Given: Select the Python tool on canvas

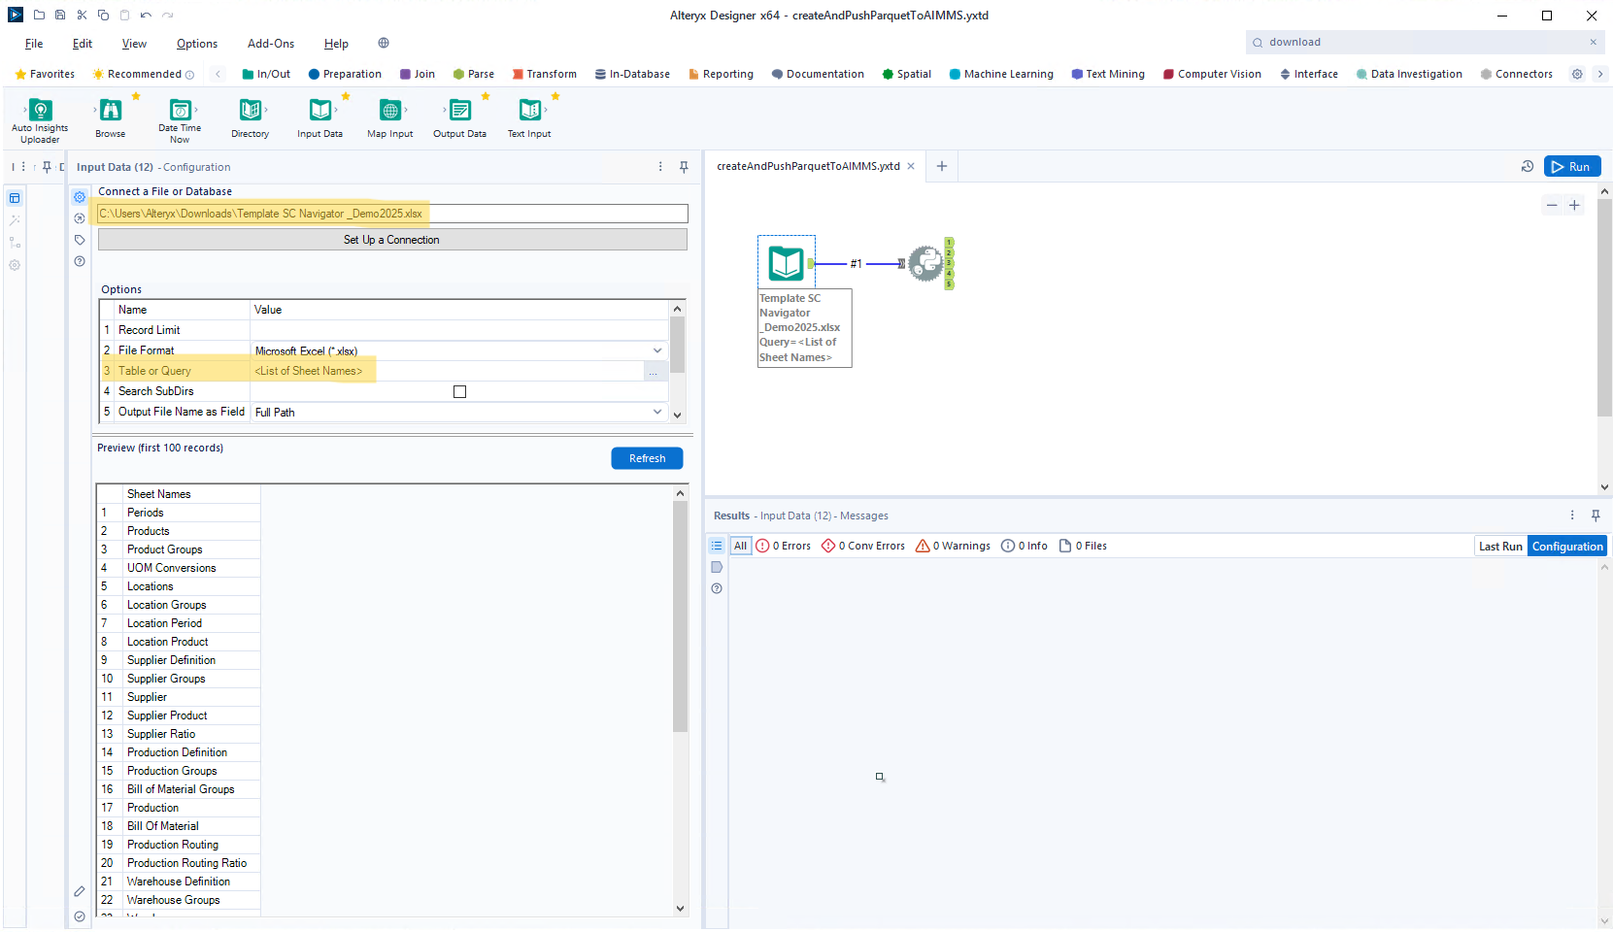Looking at the screenshot, I should tap(926, 263).
